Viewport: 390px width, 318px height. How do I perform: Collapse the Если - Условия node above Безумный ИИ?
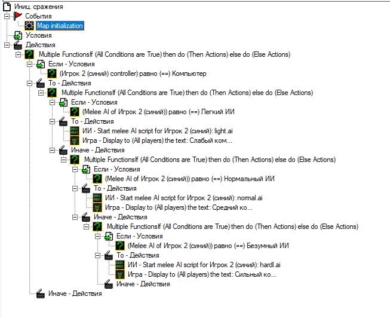click(x=97, y=236)
